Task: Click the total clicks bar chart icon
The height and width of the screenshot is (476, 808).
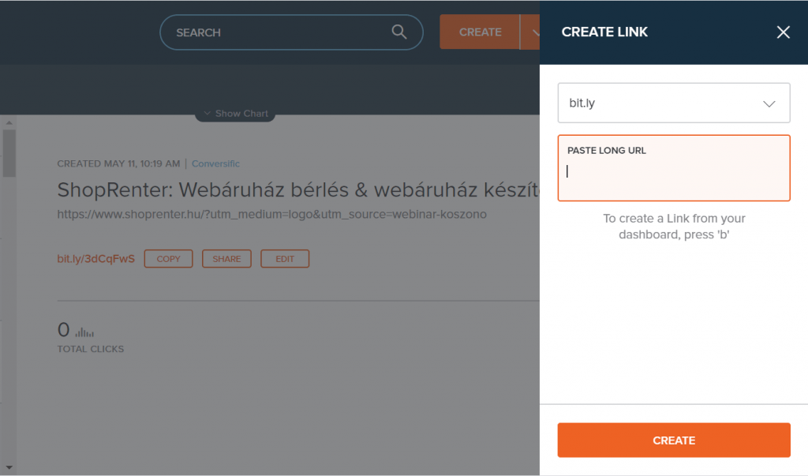Action: tap(84, 331)
